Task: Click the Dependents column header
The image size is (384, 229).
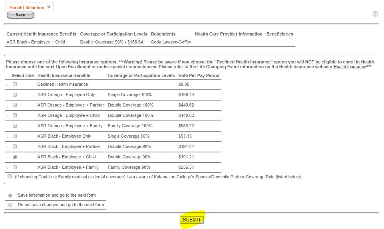Action: coord(163,34)
